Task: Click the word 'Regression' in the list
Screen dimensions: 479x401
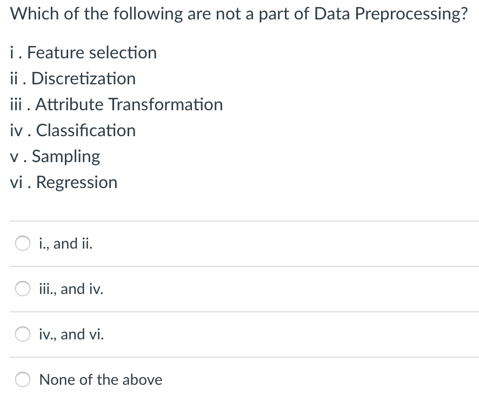Action: [x=77, y=182]
